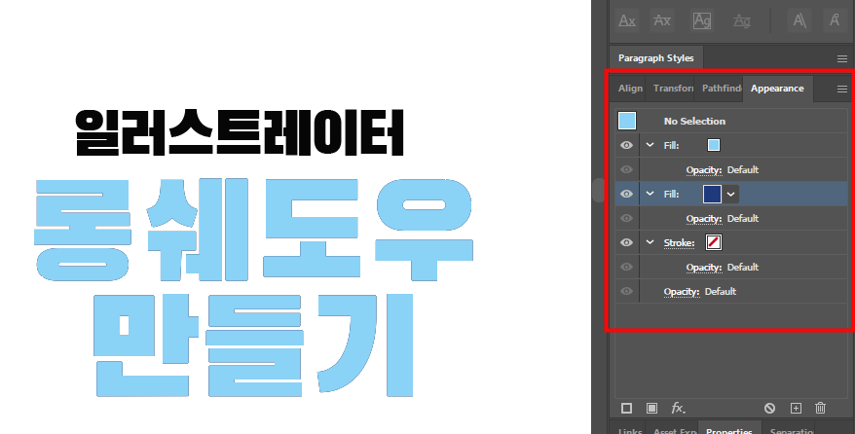Click the Delete Selected Item trash icon
Screen dimensions: 855x434
point(820,408)
